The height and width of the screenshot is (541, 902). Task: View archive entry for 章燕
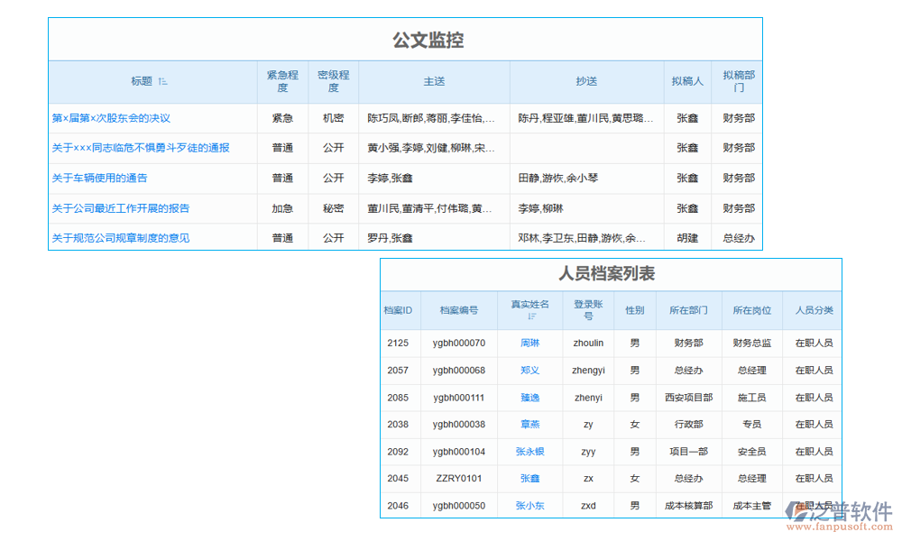click(532, 424)
